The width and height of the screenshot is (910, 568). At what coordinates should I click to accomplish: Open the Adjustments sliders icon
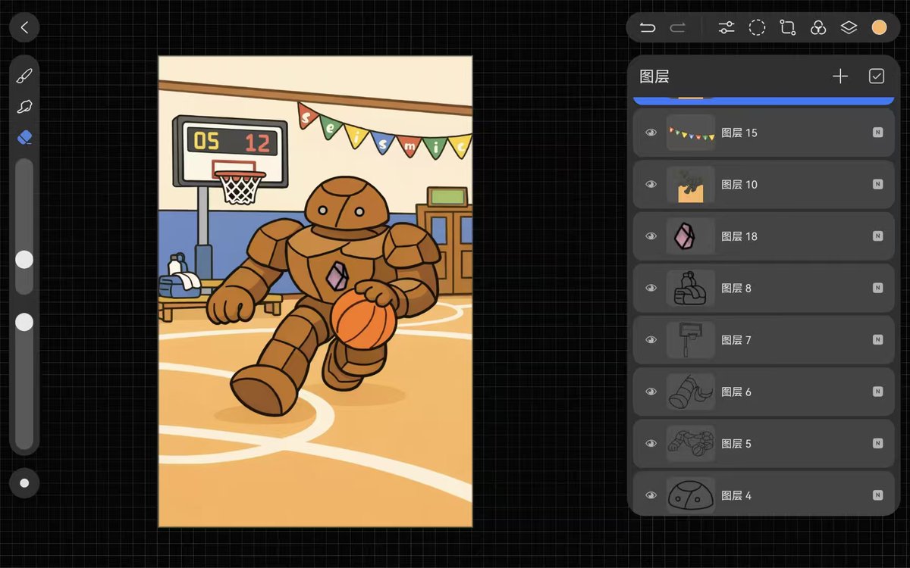pyautogui.click(x=726, y=28)
